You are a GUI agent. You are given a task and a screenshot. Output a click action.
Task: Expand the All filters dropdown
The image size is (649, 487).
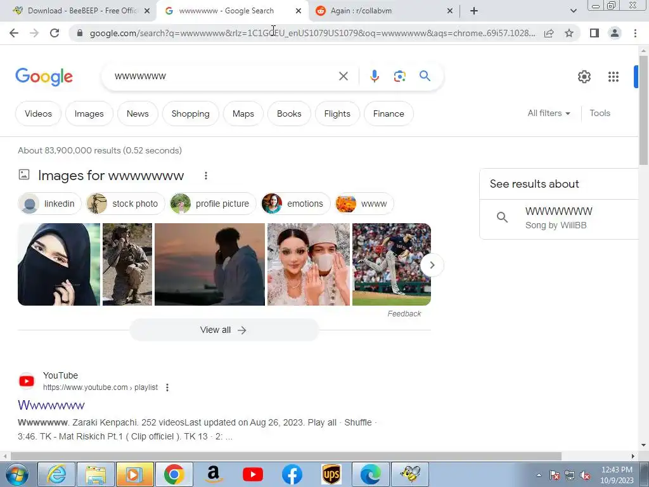click(x=549, y=113)
